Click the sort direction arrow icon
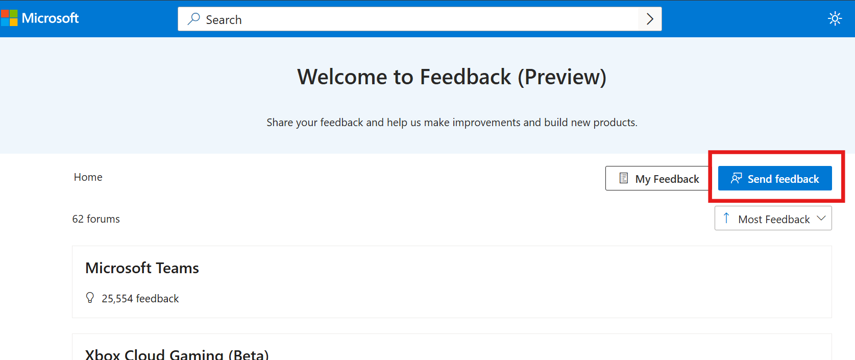 point(726,219)
